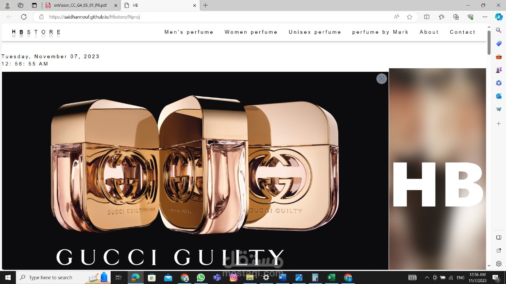The width and height of the screenshot is (506, 284).
Task: Open the Mail app on the taskbar
Action: [168, 278]
